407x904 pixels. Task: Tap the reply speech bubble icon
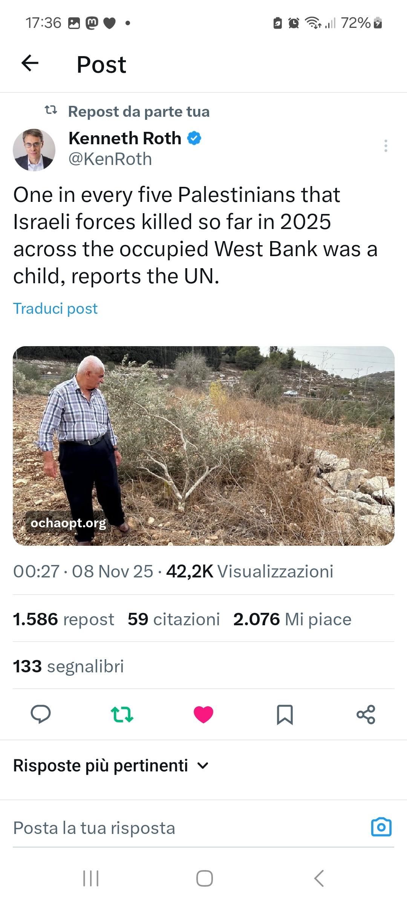[x=41, y=714]
